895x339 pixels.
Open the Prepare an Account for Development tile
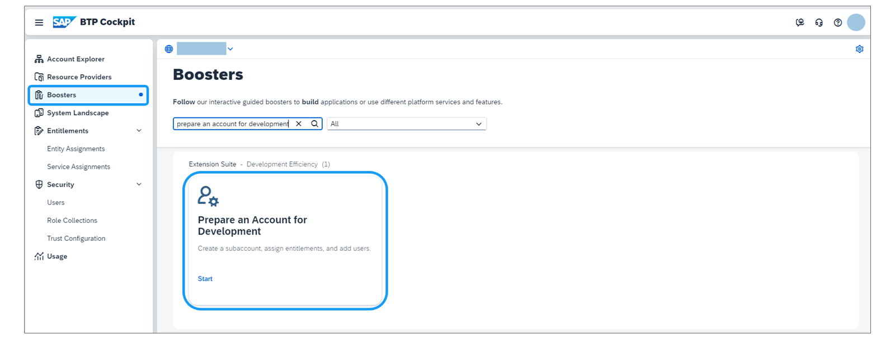tap(285, 241)
